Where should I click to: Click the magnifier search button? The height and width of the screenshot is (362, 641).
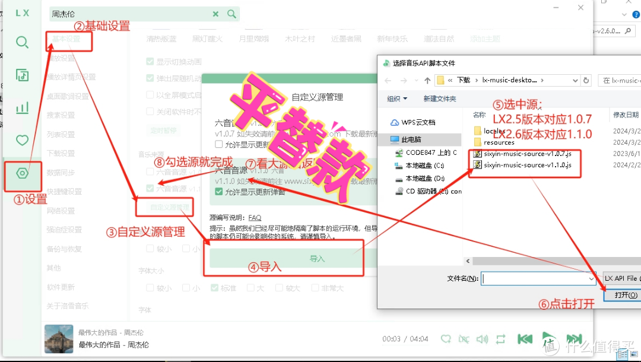click(231, 14)
